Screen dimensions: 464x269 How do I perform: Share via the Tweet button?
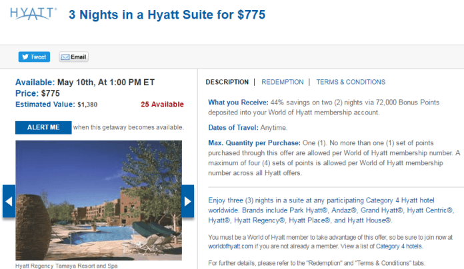point(34,57)
